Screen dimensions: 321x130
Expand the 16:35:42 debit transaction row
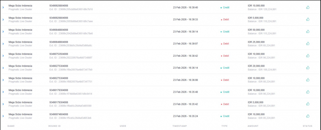click(3, 104)
